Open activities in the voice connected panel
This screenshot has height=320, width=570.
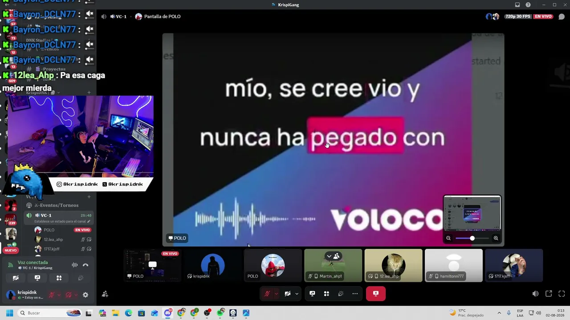coord(59,278)
